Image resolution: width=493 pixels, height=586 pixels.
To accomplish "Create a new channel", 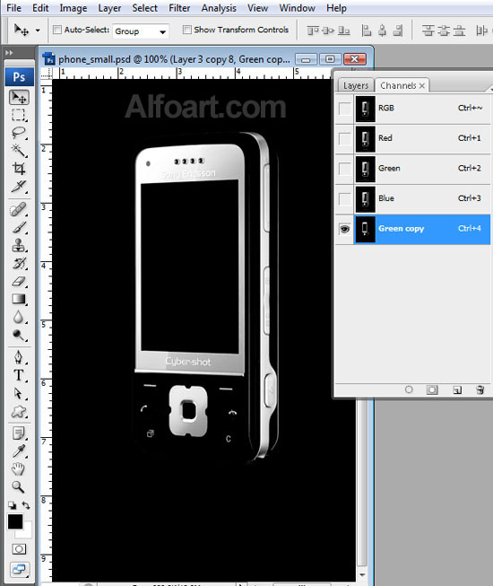I will 457,390.
